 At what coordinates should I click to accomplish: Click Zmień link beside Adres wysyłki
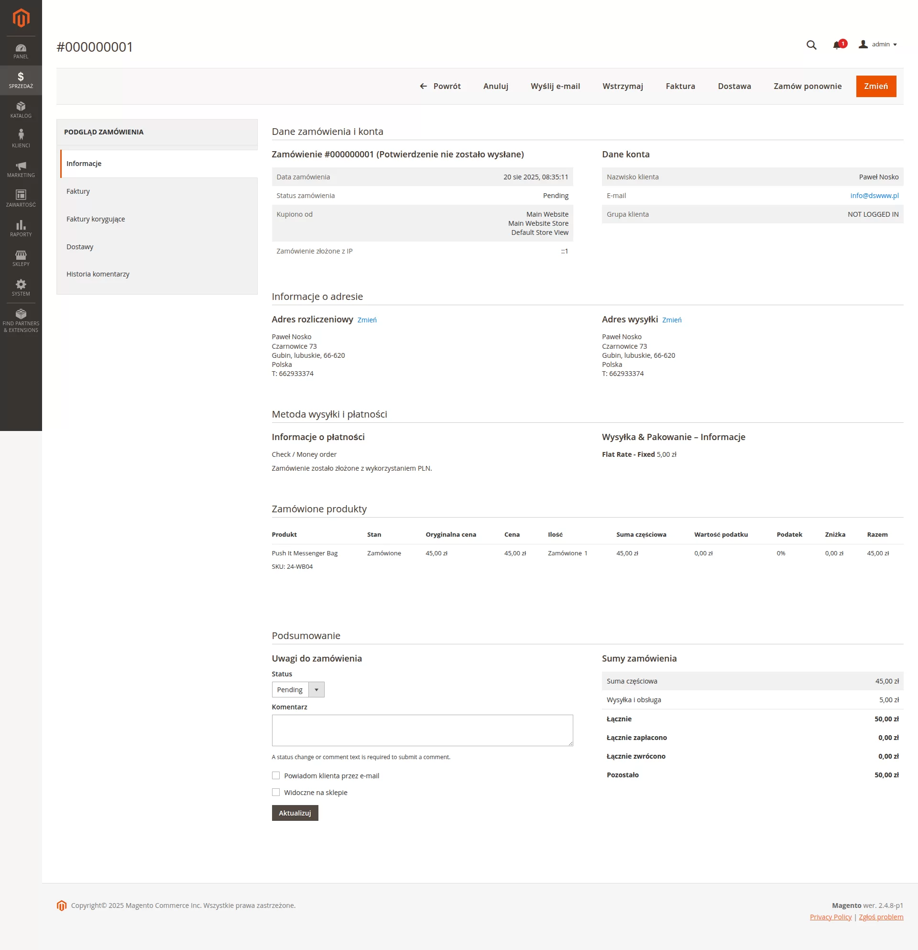pyautogui.click(x=671, y=320)
